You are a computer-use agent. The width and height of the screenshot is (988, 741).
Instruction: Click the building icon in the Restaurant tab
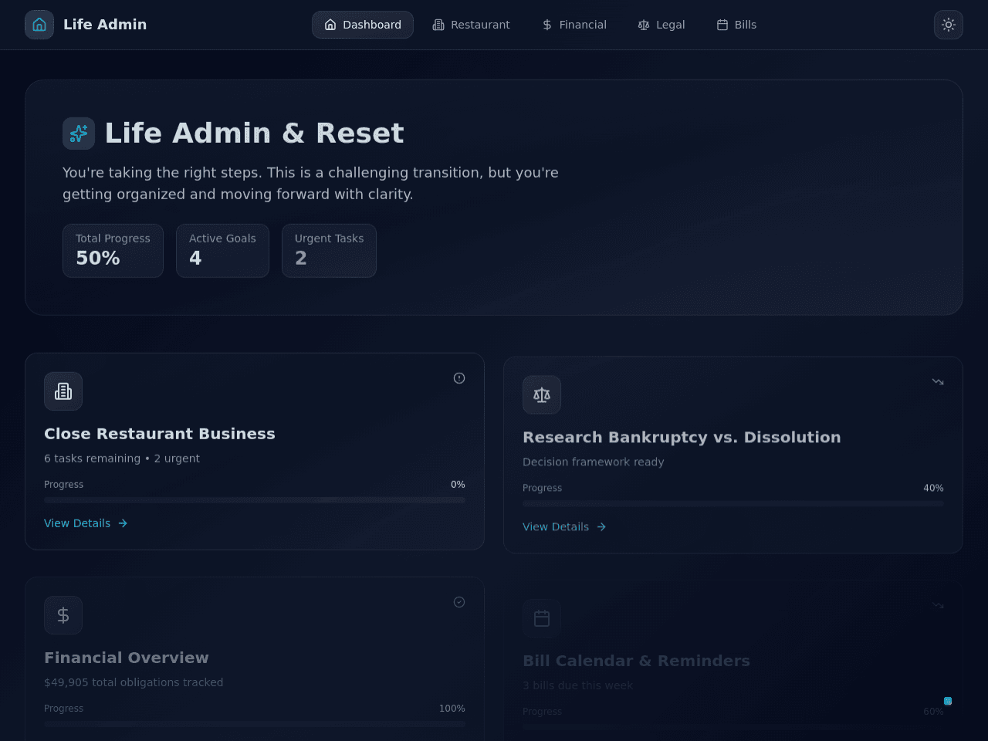click(438, 25)
